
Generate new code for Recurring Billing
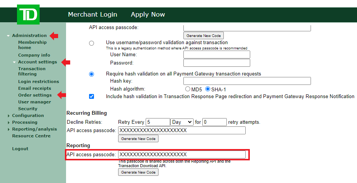(x=138, y=139)
